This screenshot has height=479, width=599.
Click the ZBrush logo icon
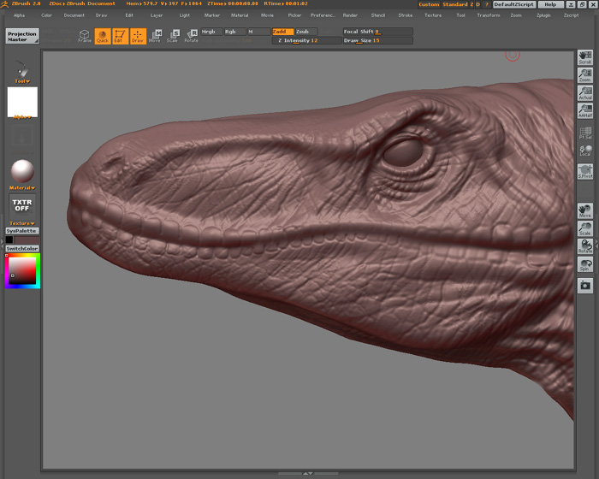click(4, 4)
